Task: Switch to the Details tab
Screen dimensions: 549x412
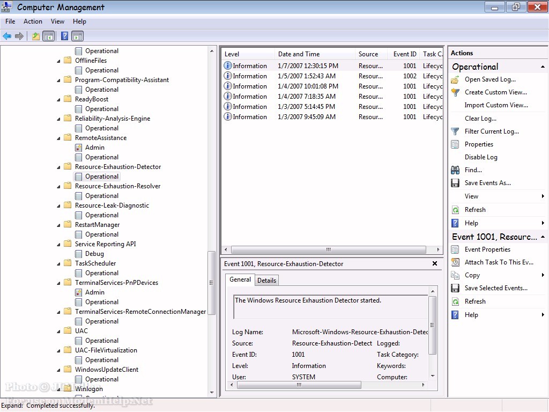Action: click(267, 280)
